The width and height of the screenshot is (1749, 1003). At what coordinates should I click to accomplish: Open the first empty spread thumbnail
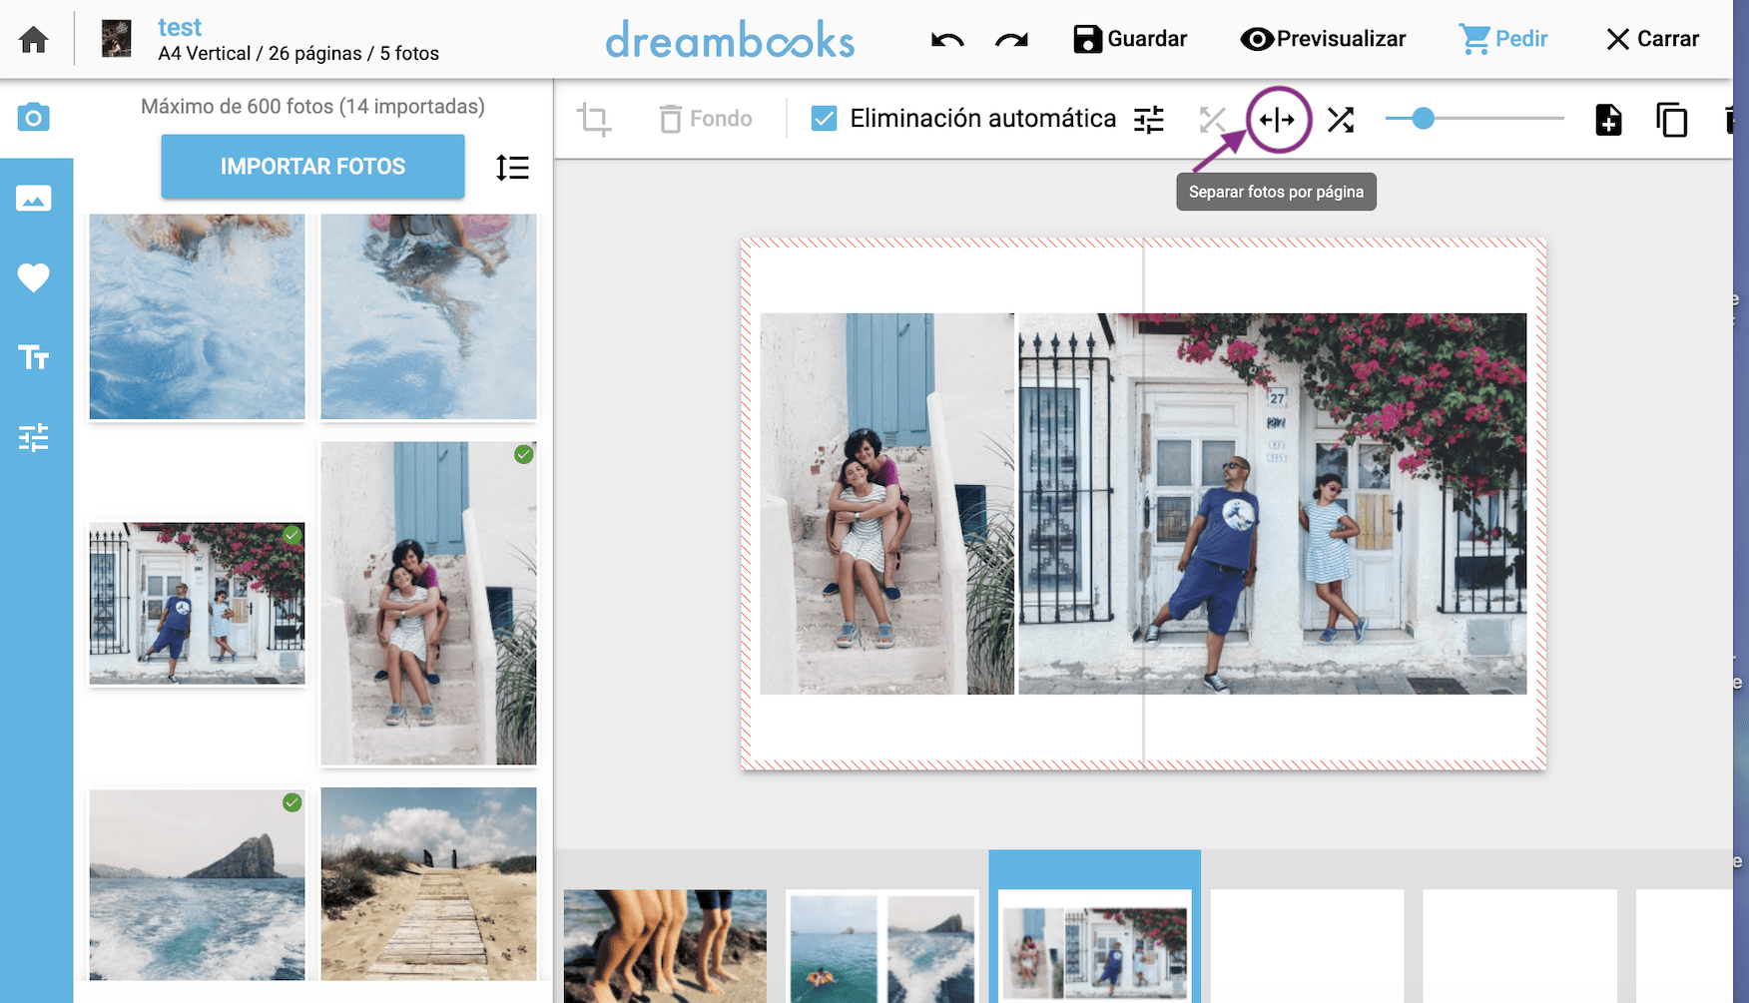click(x=1307, y=945)
